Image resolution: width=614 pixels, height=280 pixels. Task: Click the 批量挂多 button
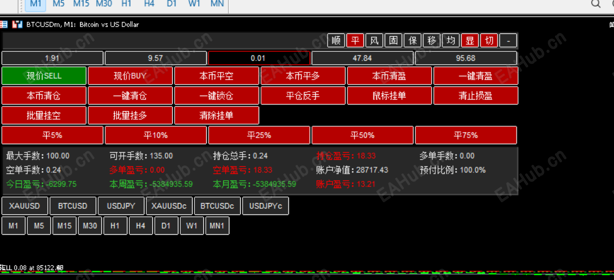tap(130, 115)
